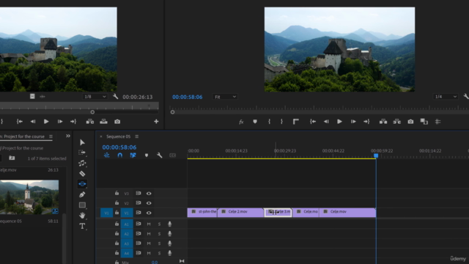This screenshot has height=264, width=469.
Task: Click Program monitor timecode field
Action: (188, 97)
